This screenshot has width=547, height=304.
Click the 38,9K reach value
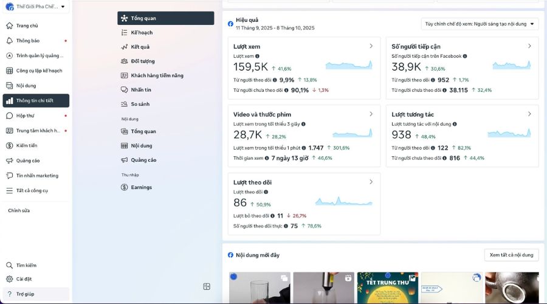coord(407,67)
